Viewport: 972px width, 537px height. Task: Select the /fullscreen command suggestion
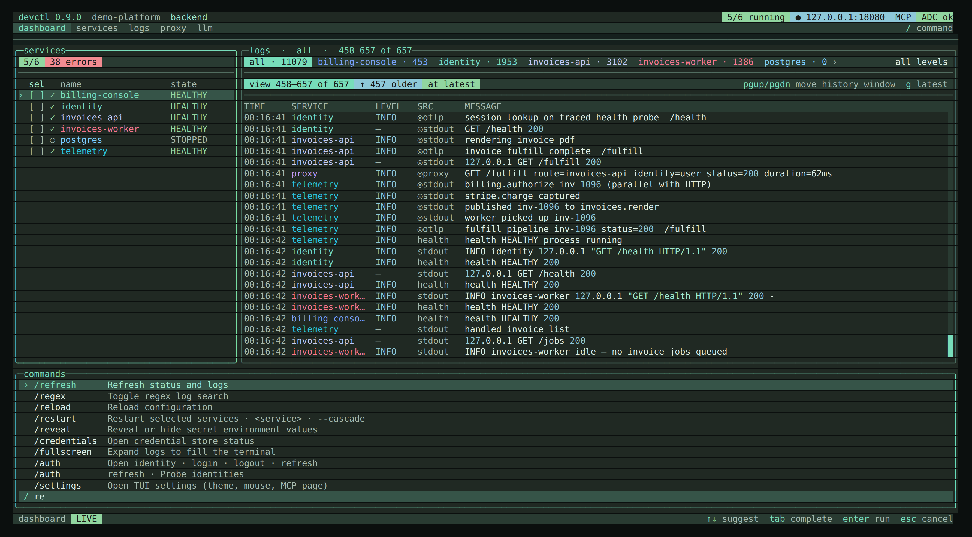coord(486,452)
